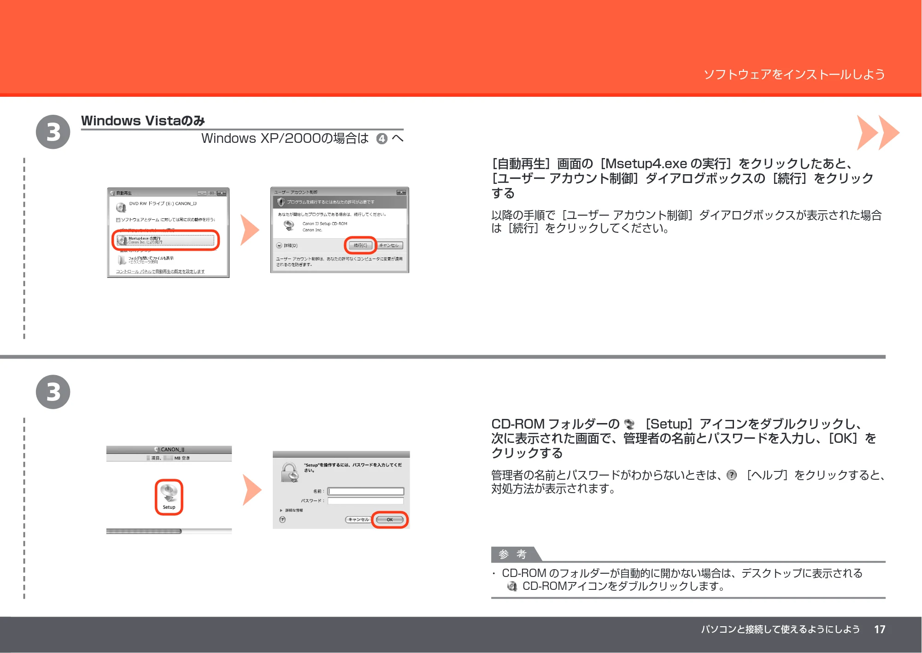Click the 'Windows Vistaのみ' heading
The image size is (922, 653).
[143, 121]
